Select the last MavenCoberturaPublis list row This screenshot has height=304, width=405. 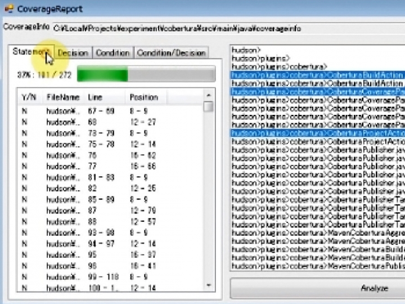pyautogui.click(x=318, y=266)
